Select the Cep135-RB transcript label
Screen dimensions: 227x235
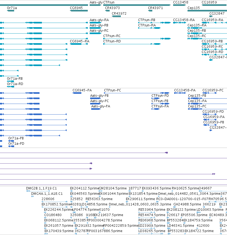197,31
